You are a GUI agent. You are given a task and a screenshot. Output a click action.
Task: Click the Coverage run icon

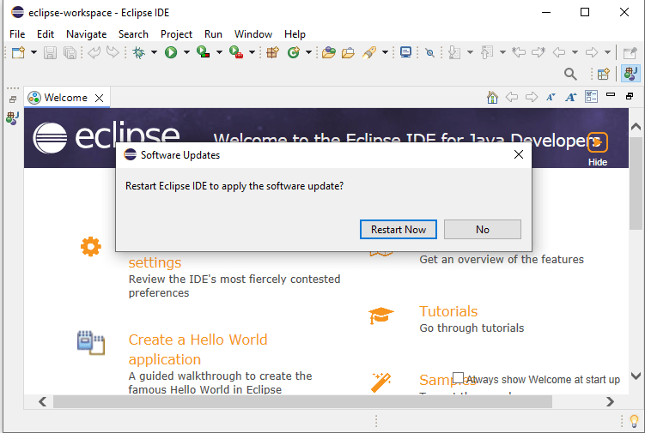click(x=204, y=52)
